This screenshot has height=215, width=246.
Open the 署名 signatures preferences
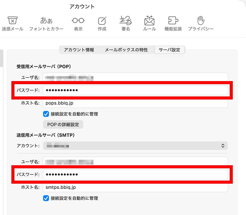[x=126, y=24]
